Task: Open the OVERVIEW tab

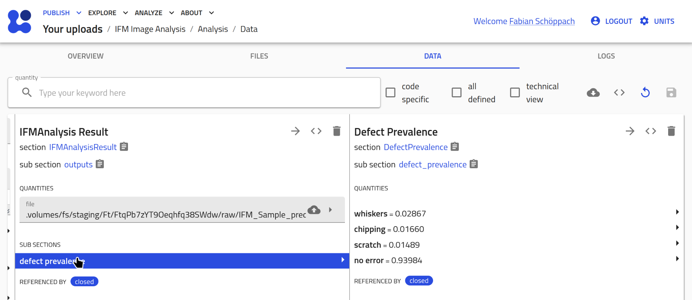Action: (86, 56)
